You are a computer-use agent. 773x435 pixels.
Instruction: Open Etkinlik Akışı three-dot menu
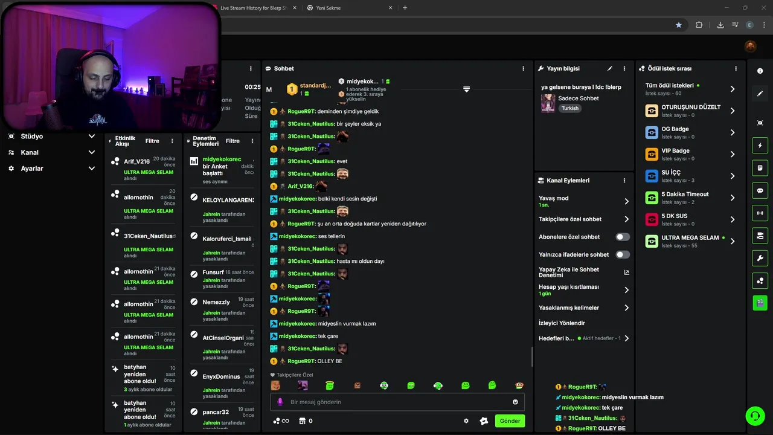(172, 141)
